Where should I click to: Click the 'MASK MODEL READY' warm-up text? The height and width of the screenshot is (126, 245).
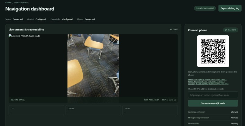160,100
